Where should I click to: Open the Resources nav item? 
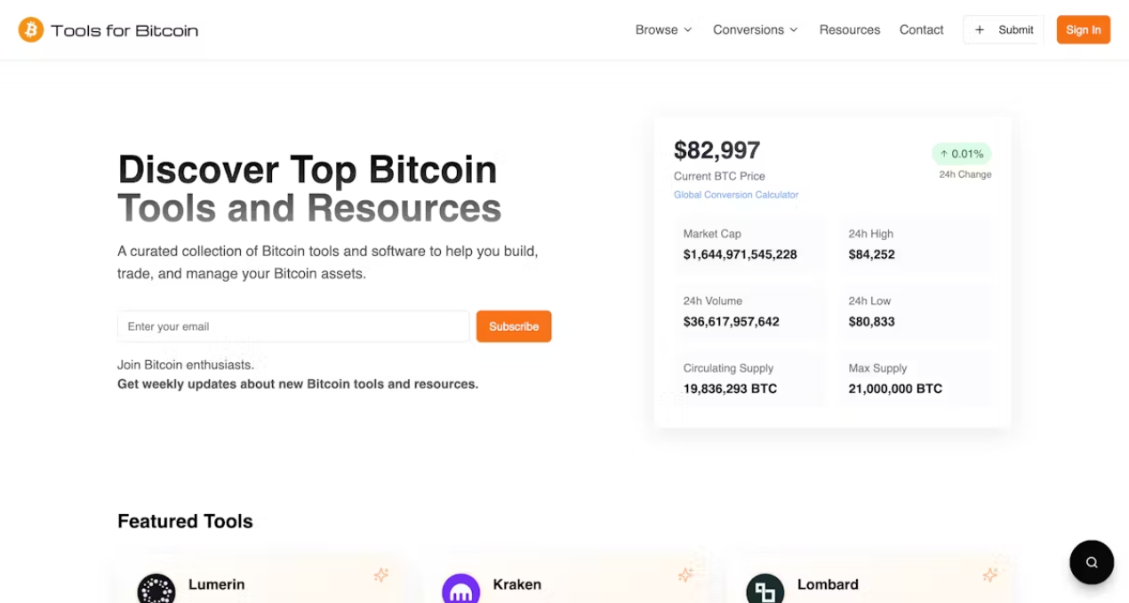click(x=850, y=29)
